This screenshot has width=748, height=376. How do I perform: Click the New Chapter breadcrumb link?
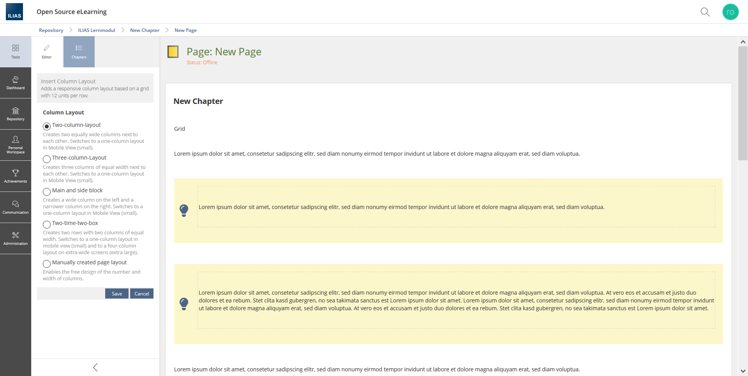pos(145,30)
